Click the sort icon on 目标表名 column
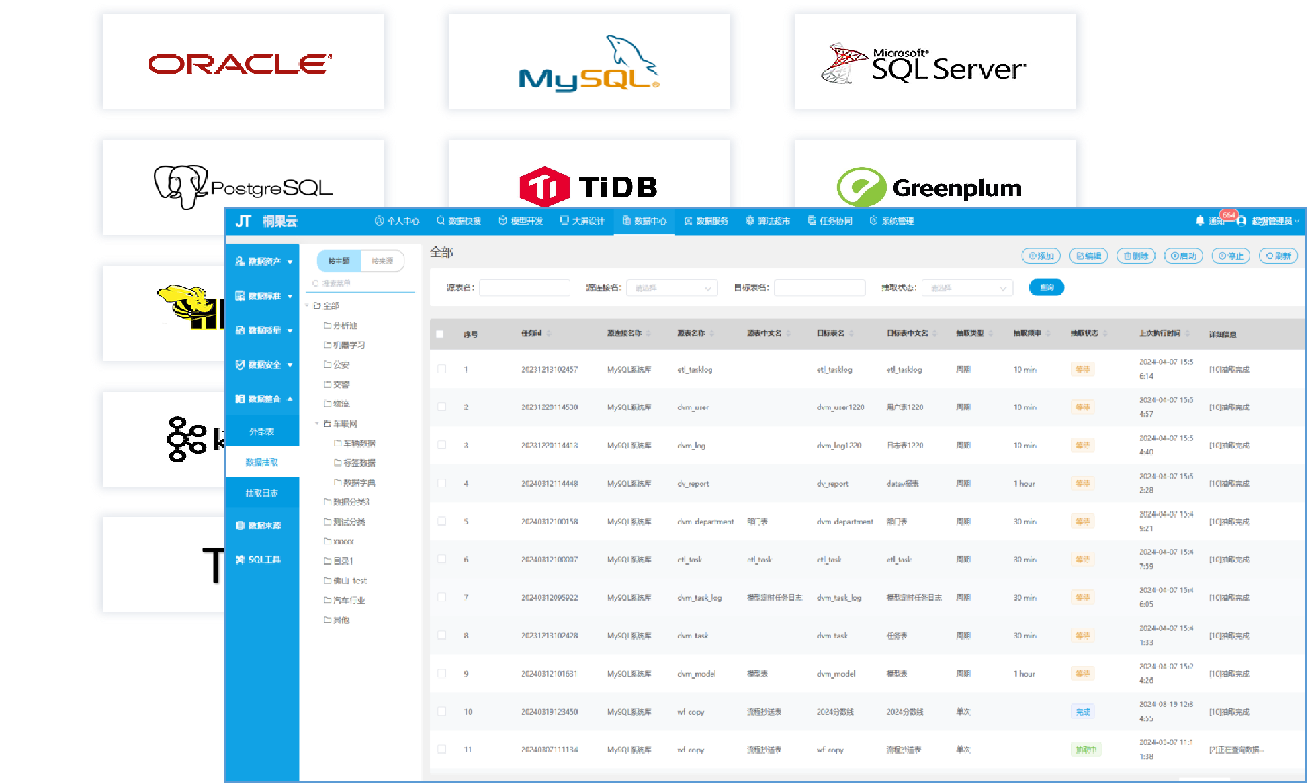 click(851, 334)
